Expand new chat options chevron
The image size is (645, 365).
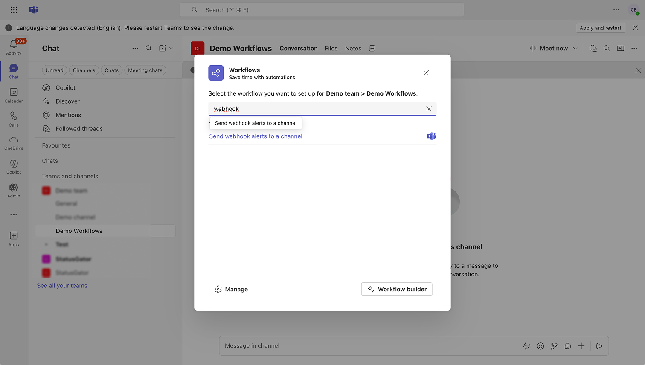171,48
